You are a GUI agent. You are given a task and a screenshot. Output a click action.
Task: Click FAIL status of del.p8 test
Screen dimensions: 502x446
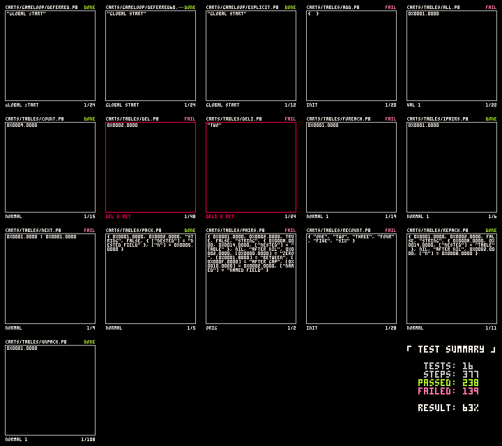(190, 118)
